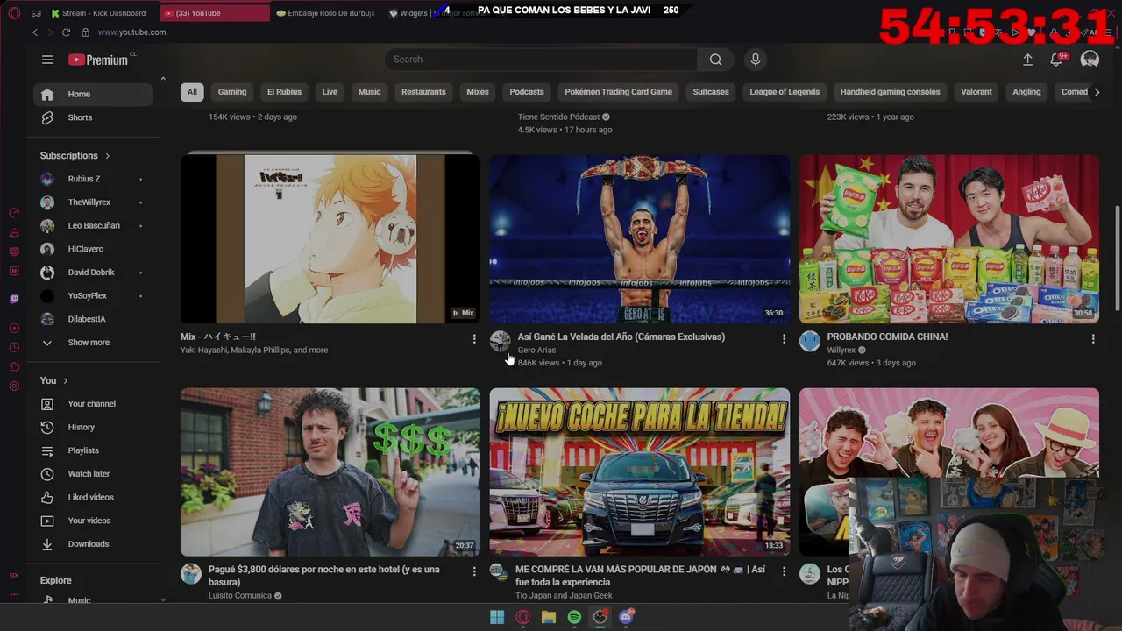Image resolution: width=1122 pixels, height=631 pixels.
Task: Open the Opera GX main menu
Action: 14,13
